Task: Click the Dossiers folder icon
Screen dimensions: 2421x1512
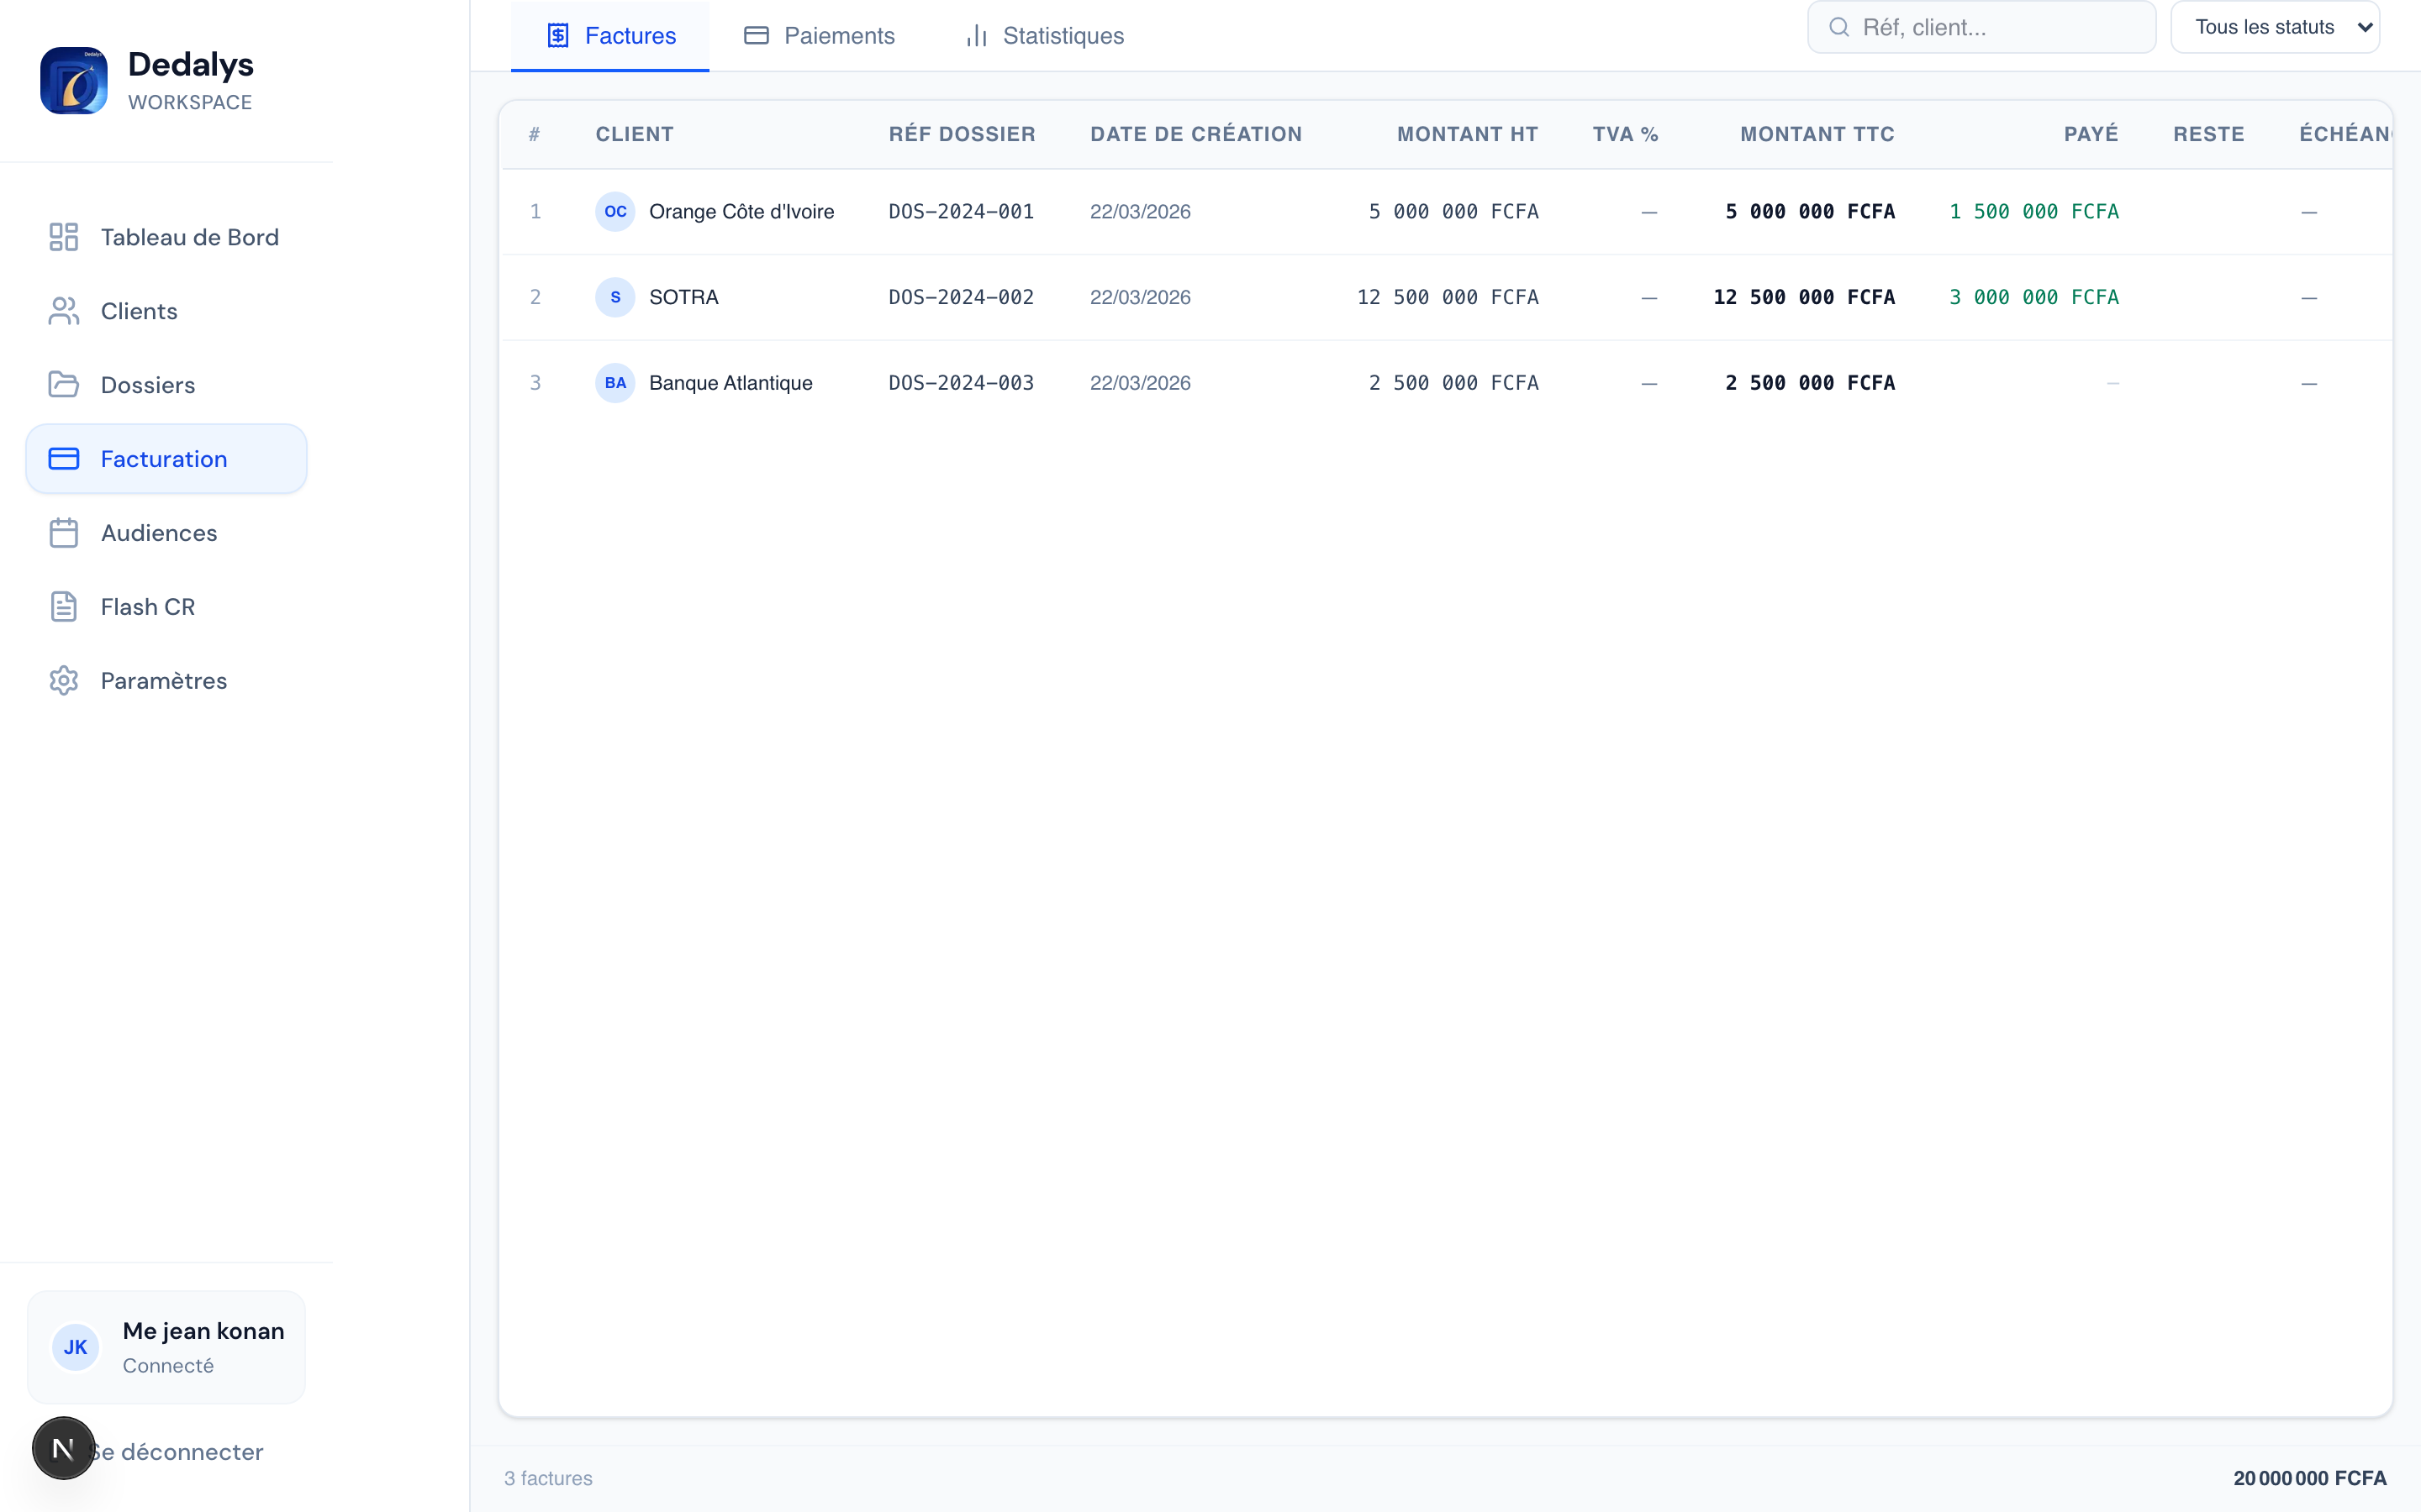Action: coord(64,385)
